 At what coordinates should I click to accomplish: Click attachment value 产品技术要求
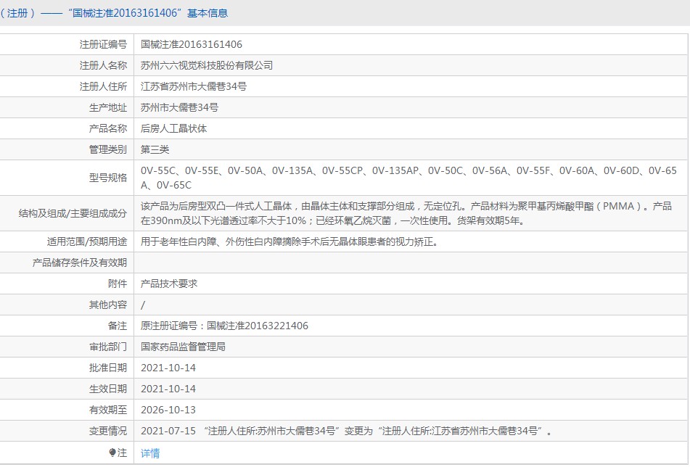pyautogui.click(x=169, y=284)
